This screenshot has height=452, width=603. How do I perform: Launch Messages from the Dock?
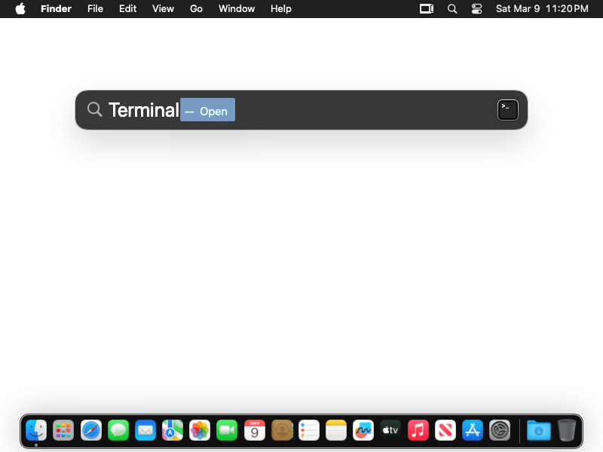118,430
